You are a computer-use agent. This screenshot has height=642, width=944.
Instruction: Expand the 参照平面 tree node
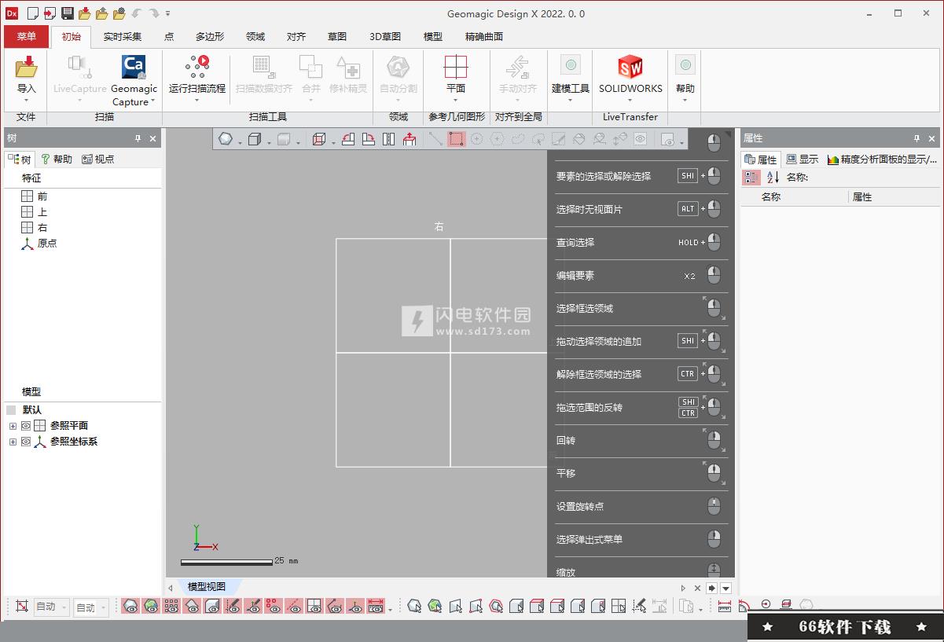tap(13, 426)
